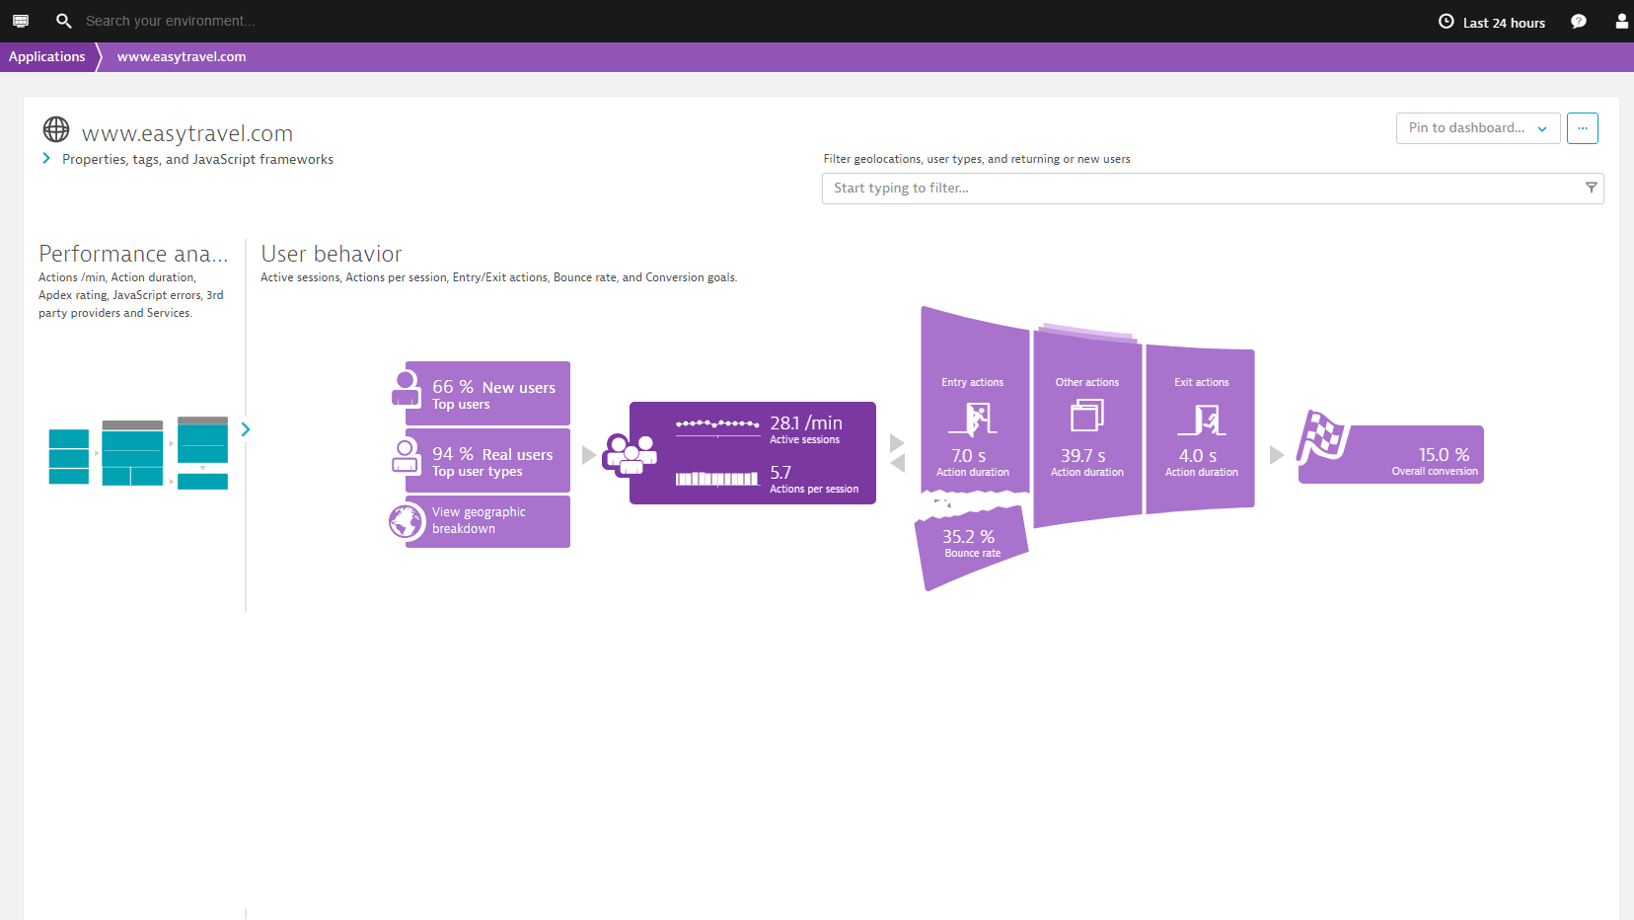Select the www.easytravel.com breadcrumb
Screen dimensions: 1634x920
tap(182, 56)
